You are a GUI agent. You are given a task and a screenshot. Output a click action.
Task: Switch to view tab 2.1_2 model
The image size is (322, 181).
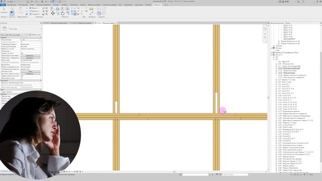(82, 23)
